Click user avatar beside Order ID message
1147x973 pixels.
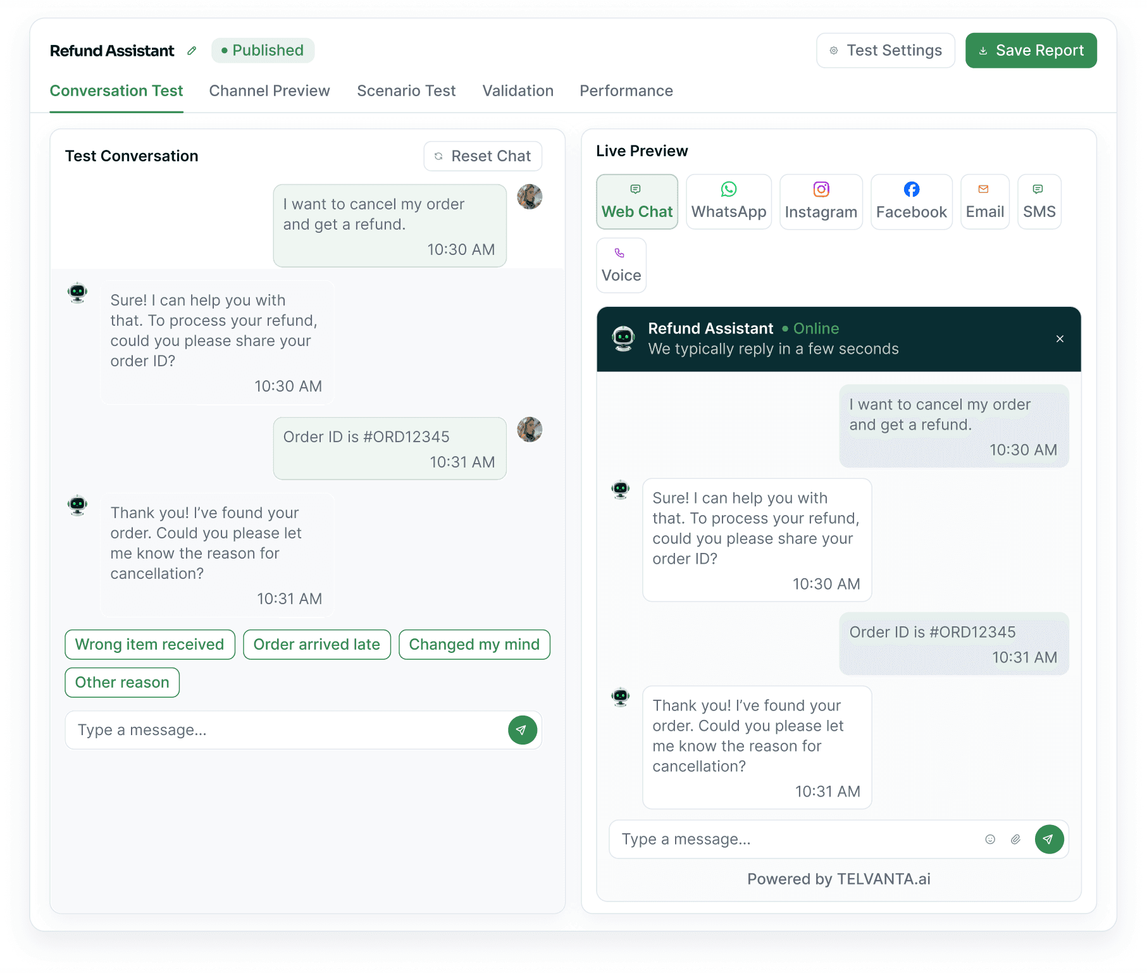(530, 430)
